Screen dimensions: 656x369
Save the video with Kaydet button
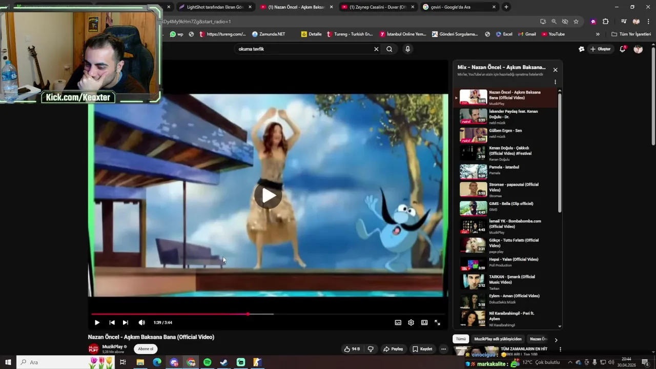click(422, 349)
